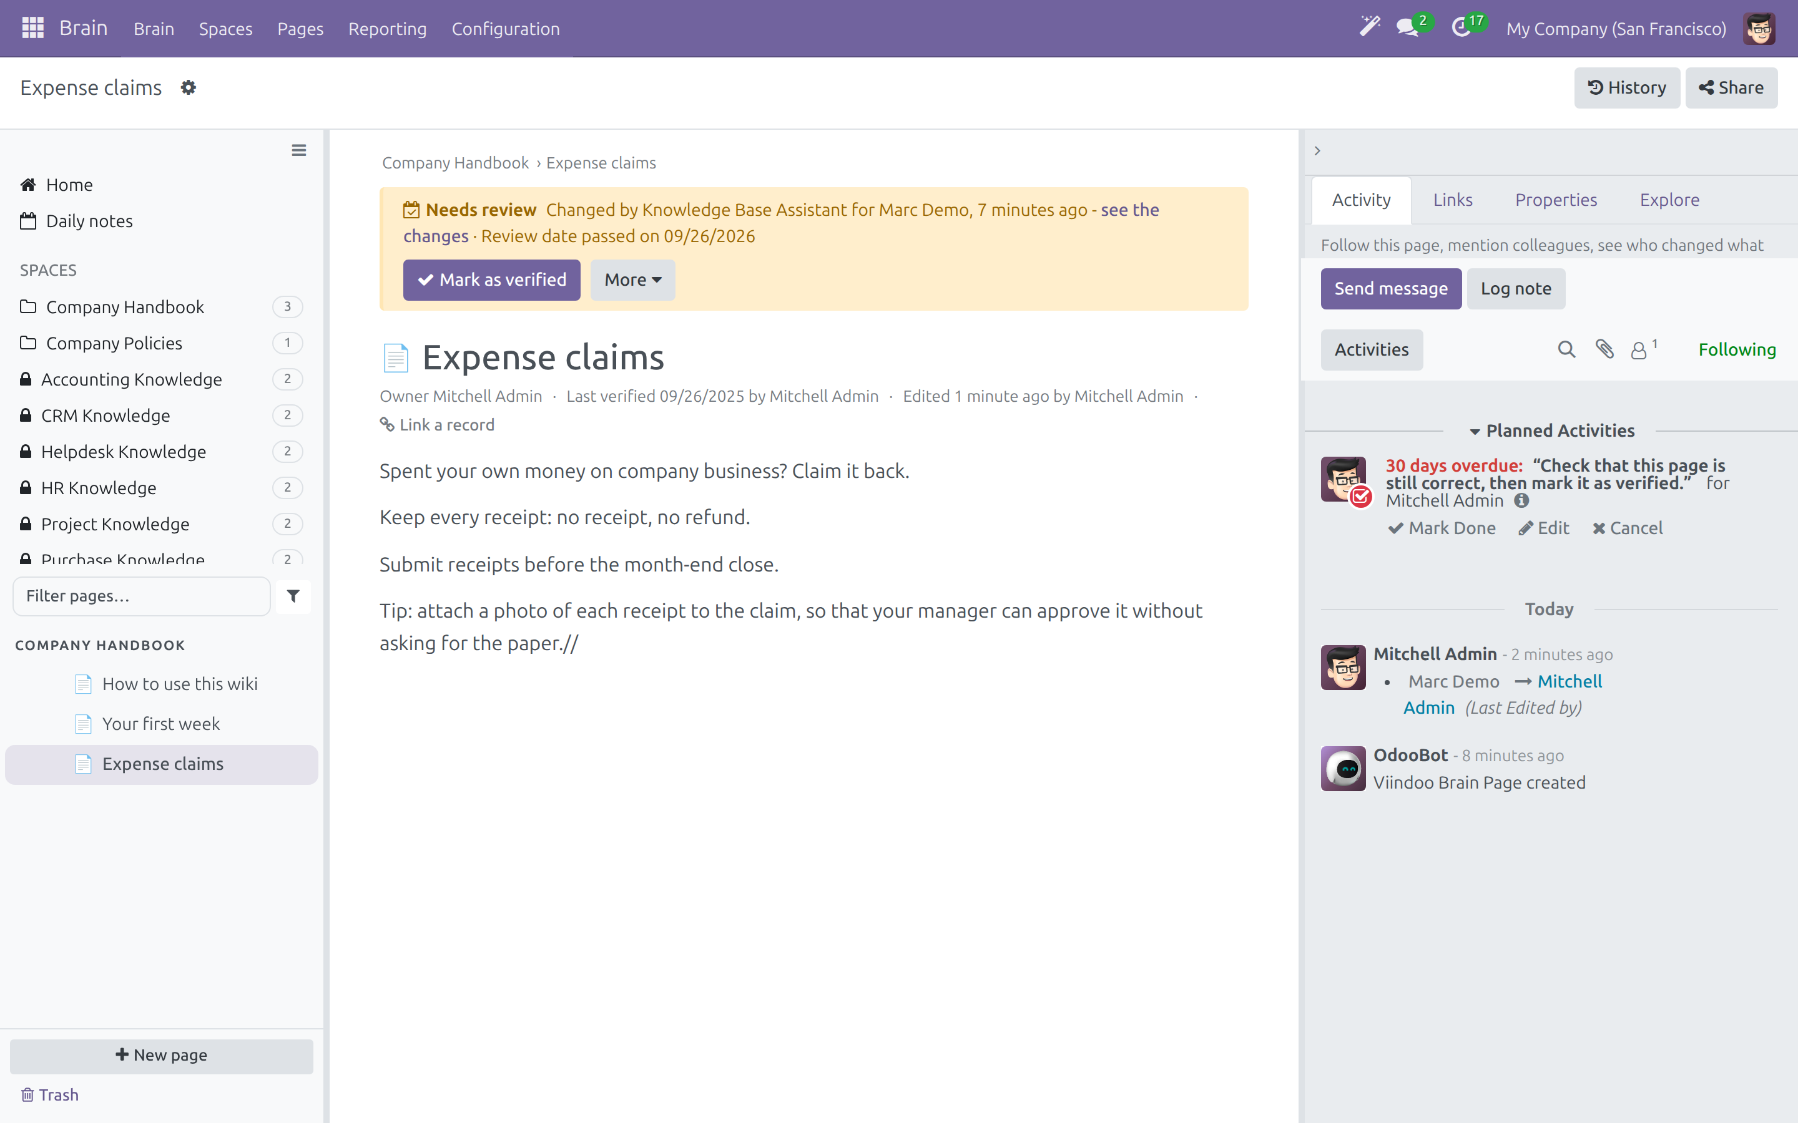Open the page settings gear icon
The width and height of the screenshot is (1798, 1123).
pos(189,87)
